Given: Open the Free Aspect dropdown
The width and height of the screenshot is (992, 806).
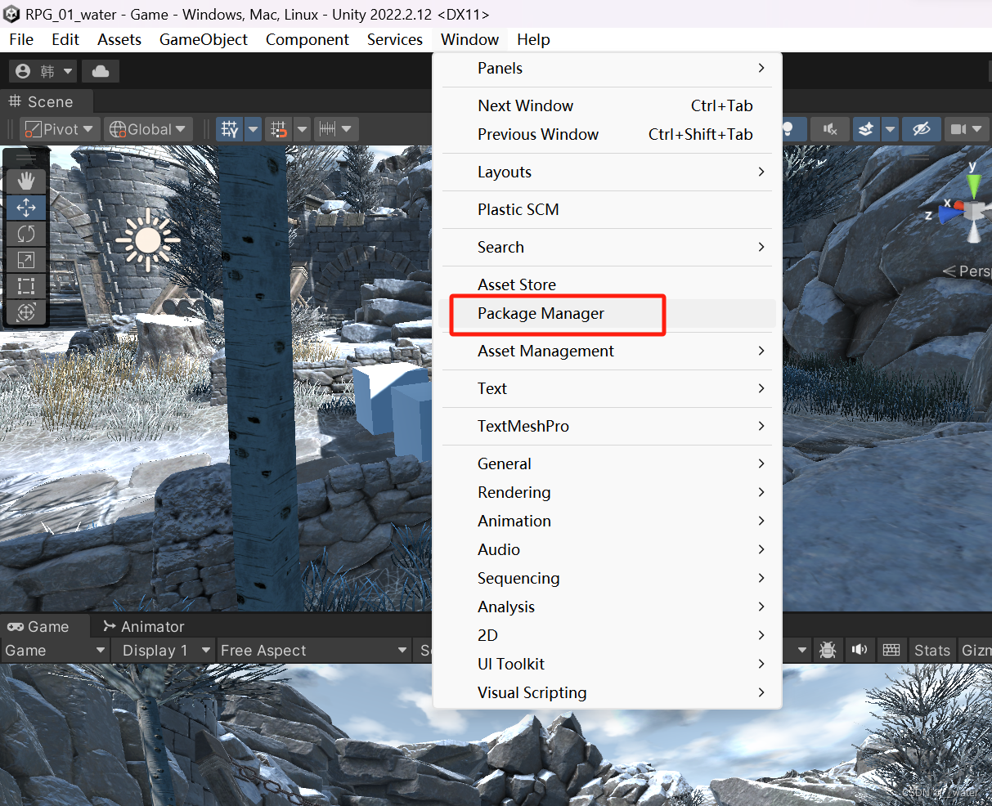Looking at the screenshot, I should click(x=313, y=650).
